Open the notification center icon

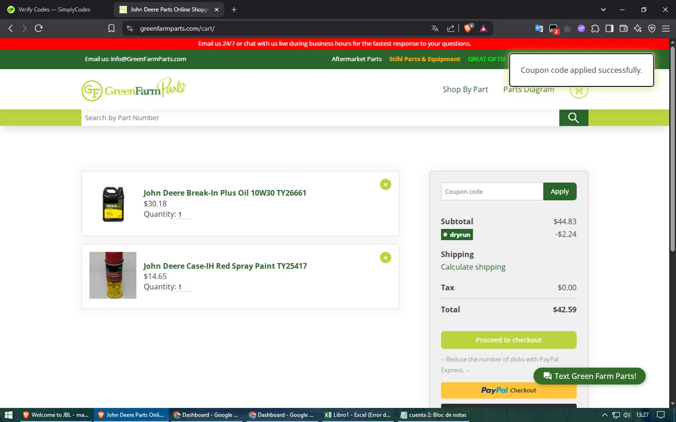click(x=661, y=415)
